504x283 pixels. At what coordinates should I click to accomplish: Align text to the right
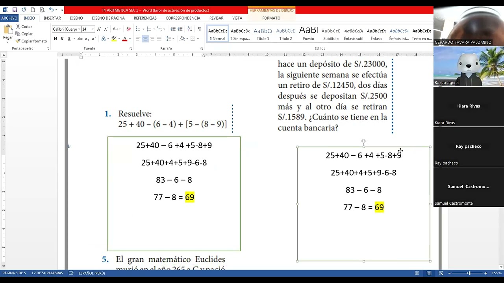(x=152, y=39)
